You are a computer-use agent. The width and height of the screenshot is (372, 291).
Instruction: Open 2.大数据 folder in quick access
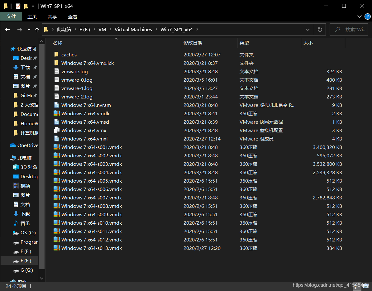[26, 105]
